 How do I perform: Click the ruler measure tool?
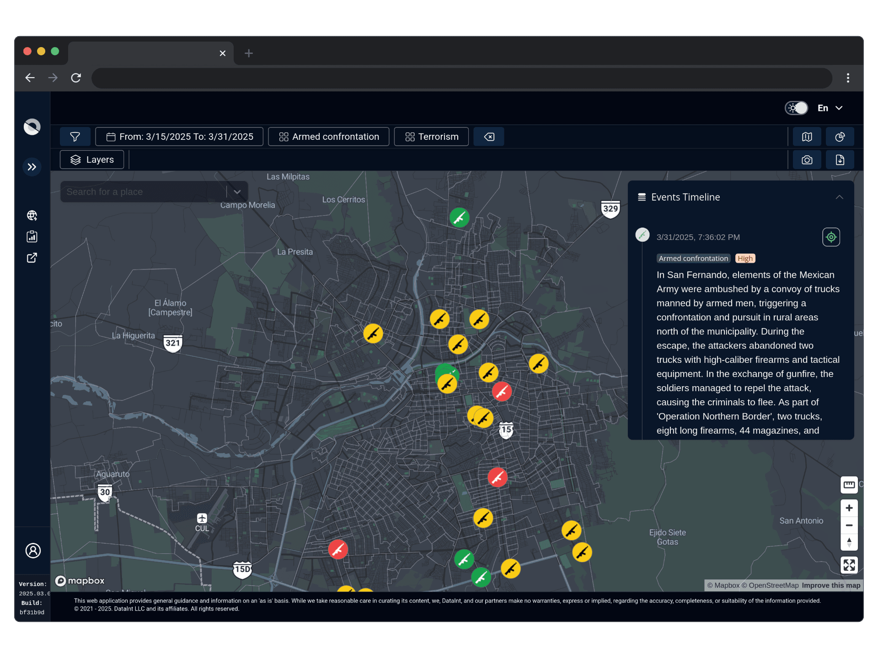click(x=849, y=485)
